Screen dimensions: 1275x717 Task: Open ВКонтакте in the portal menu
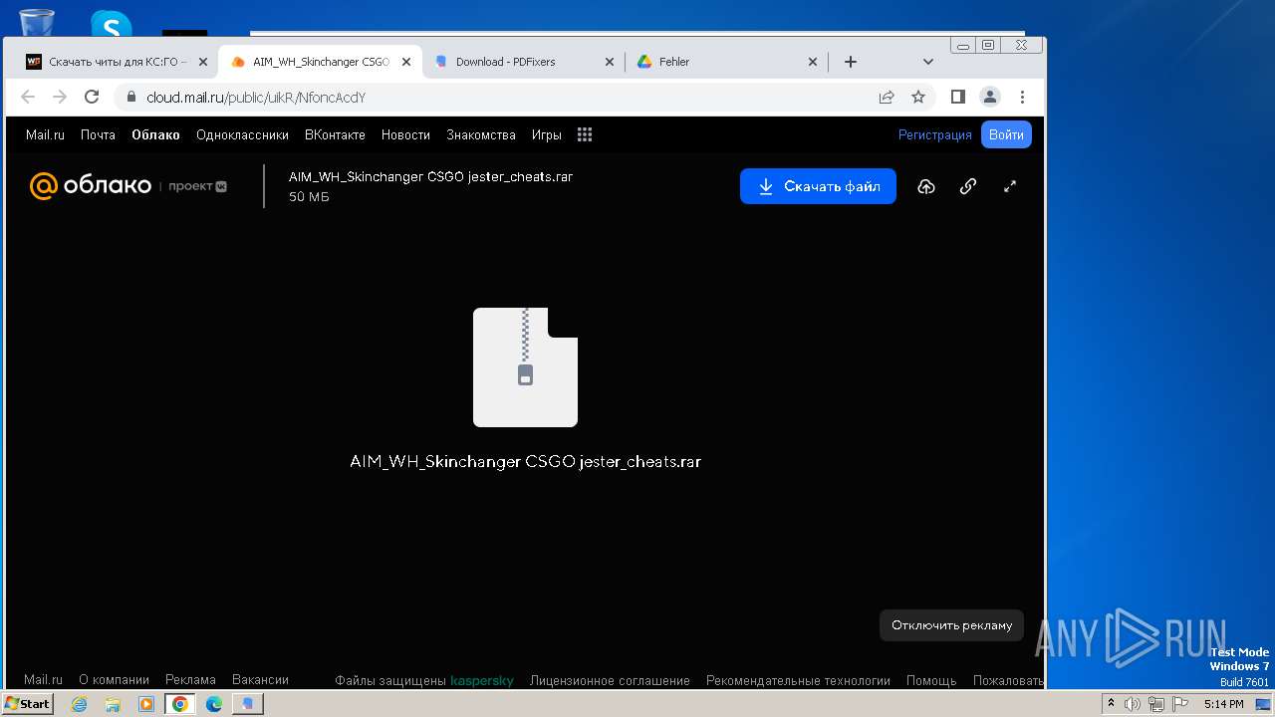(335, 134)
